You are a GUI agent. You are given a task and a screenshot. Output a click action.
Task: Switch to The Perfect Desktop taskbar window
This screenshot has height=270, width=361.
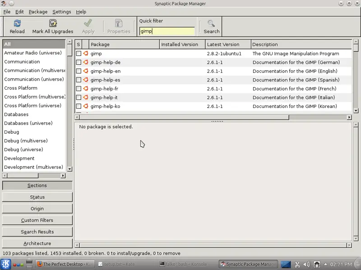[x=64, y=264]
